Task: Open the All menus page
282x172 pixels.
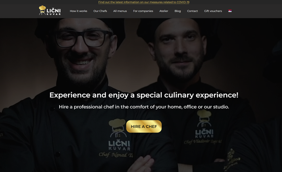Action: pos(120,11)
